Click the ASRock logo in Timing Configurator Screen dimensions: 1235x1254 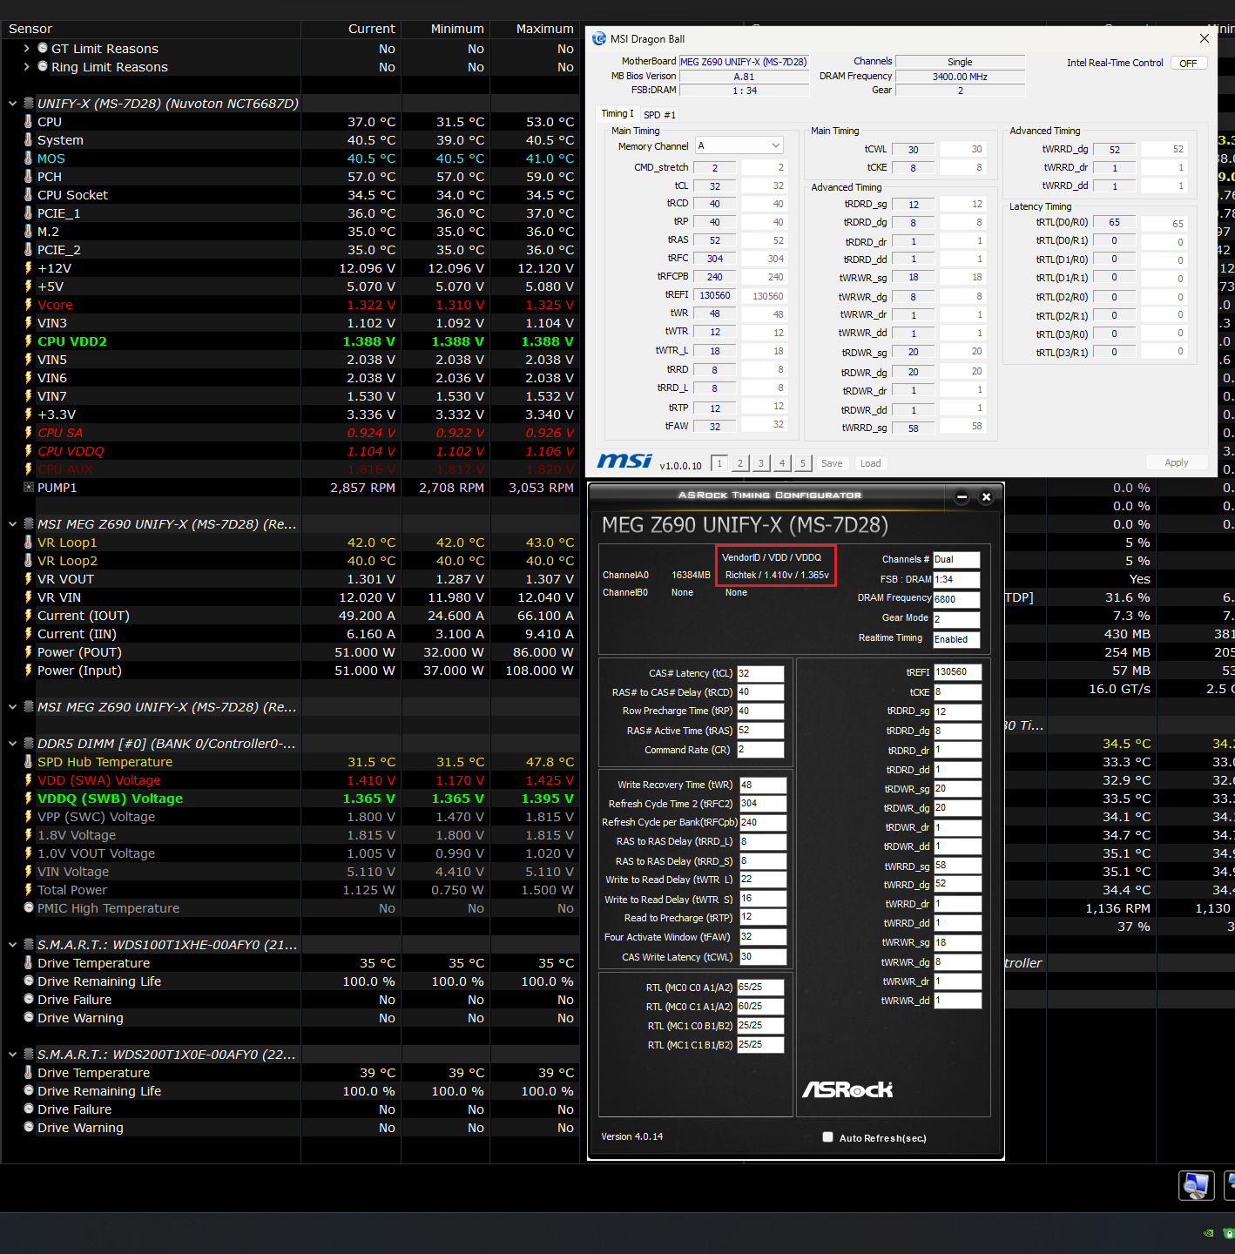(x=847, y=1089)
